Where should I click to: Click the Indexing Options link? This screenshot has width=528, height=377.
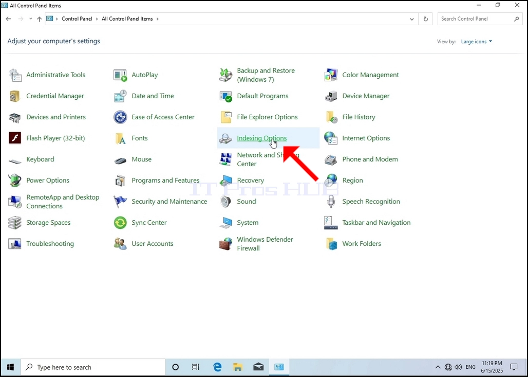pyautogui.click(x=261, y=138)
